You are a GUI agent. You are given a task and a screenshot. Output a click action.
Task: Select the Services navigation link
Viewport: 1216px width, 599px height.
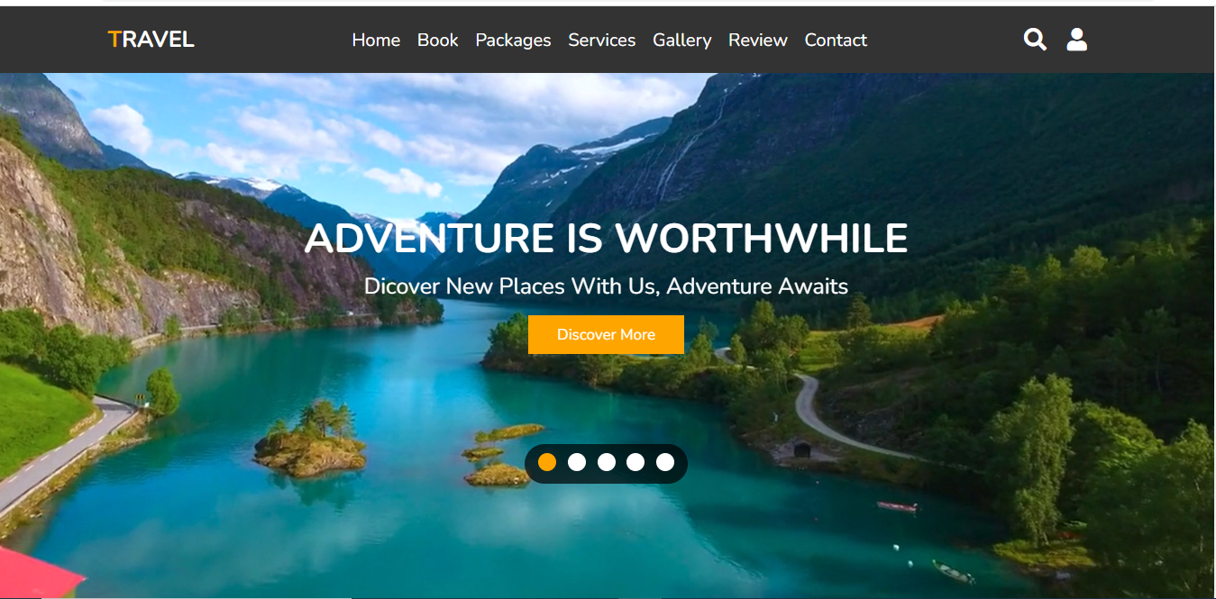[601, 41]
